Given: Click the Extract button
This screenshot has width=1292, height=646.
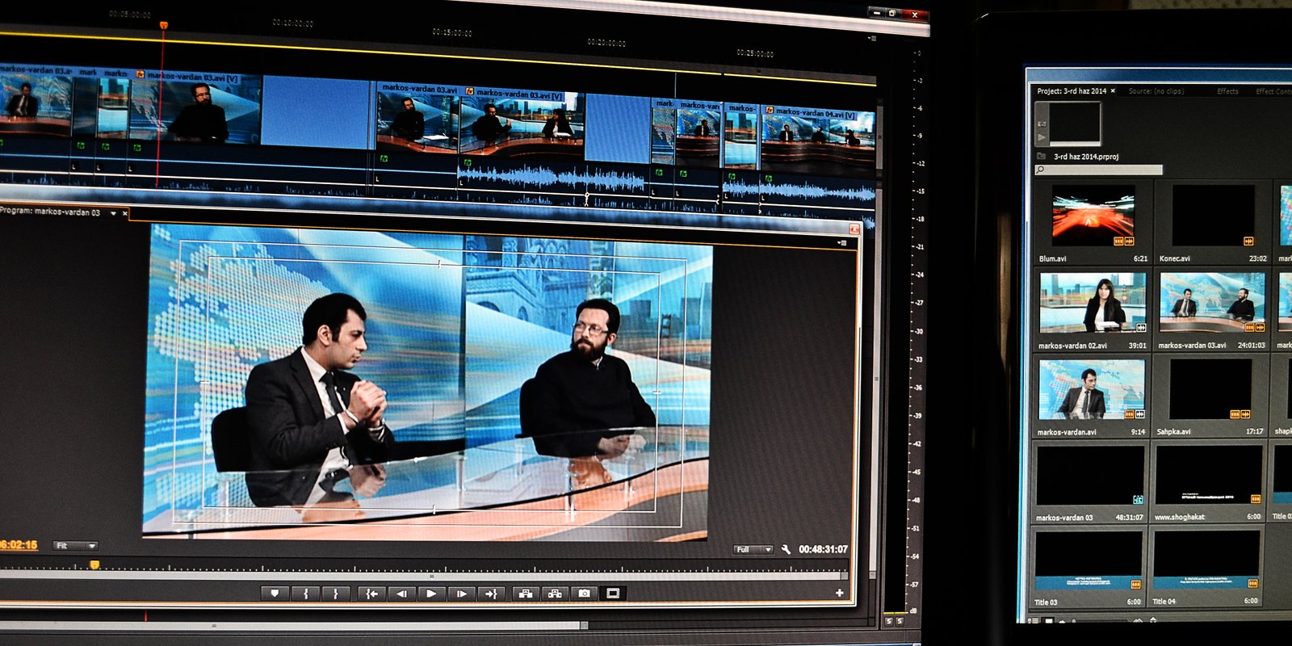Looking at the screenshot, I should coord(555,594).
